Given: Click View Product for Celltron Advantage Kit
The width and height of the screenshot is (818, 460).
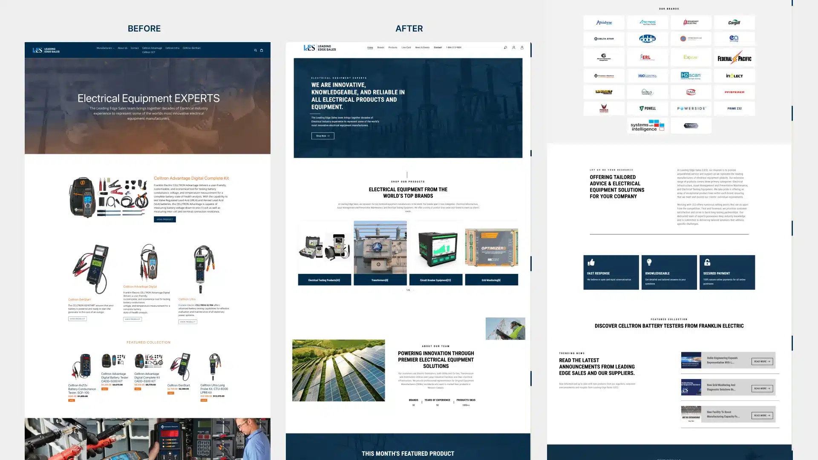Looking at the screenshot, I should click(164, 219).
